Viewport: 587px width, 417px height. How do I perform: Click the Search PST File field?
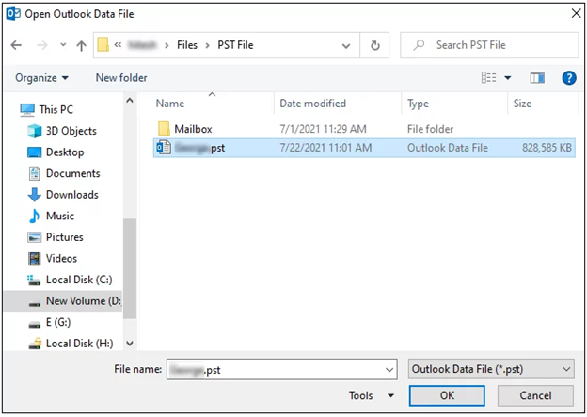point(489,45)
